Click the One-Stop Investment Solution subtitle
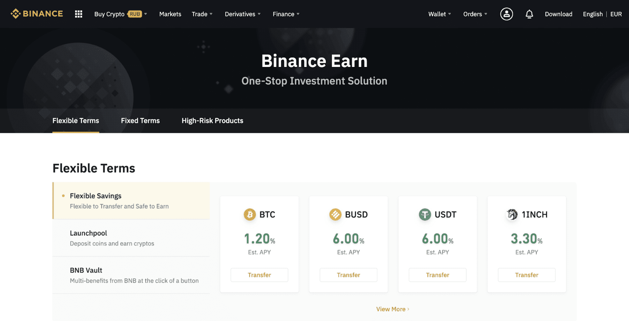This screenshot has height=321, width=629. click(314, 81)
